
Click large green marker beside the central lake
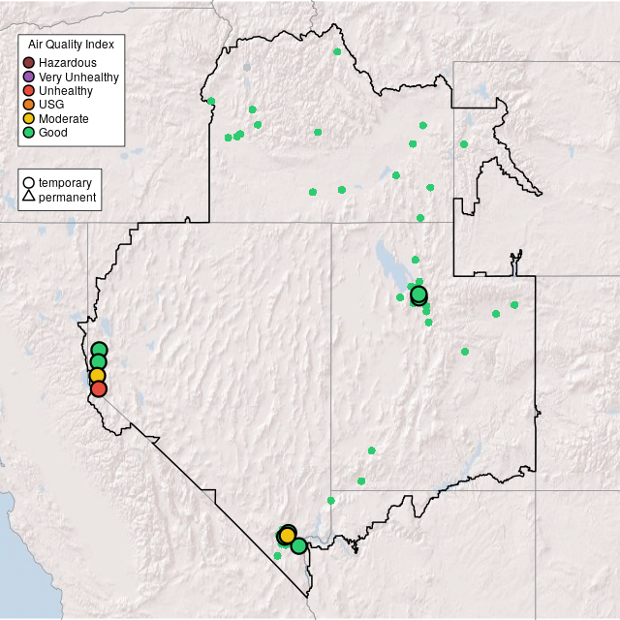click(x=418, y=294)
